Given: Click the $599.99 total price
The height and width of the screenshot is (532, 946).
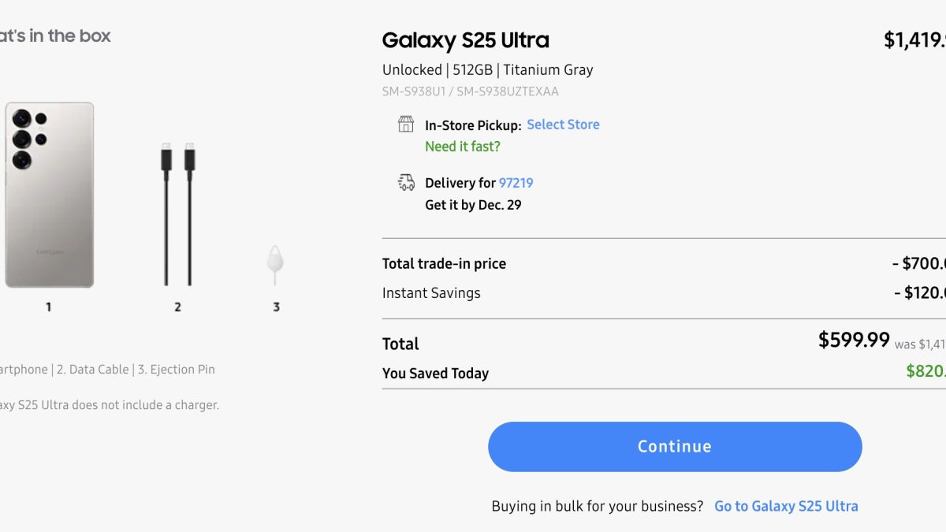Looking at the screenshot, I should point(854,340).
